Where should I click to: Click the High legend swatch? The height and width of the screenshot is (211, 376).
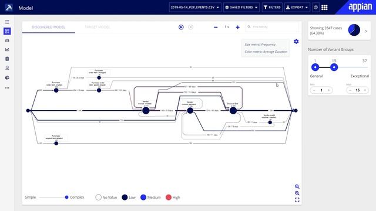169,198
